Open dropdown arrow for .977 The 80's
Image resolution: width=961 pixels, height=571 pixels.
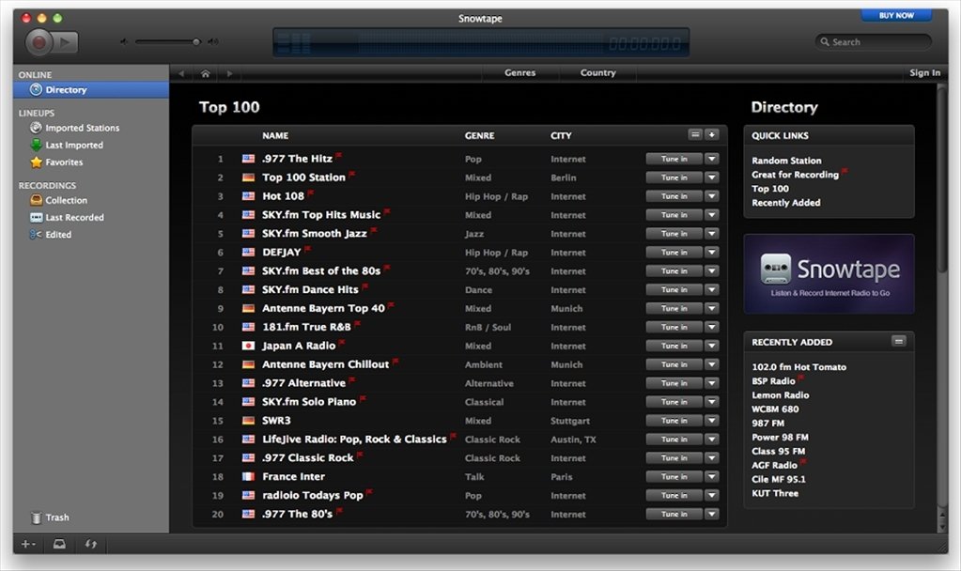pos(711,514)
